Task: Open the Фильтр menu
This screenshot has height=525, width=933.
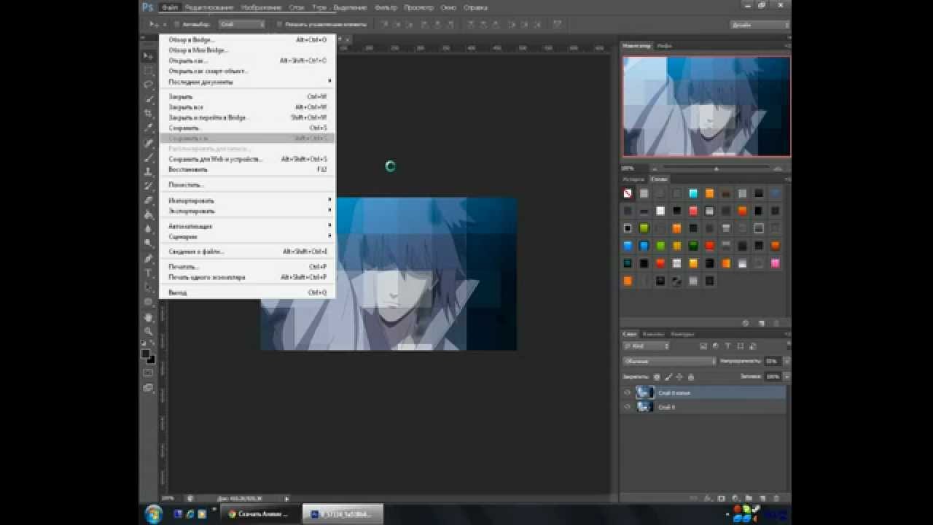Action: [x=386, y=7]
